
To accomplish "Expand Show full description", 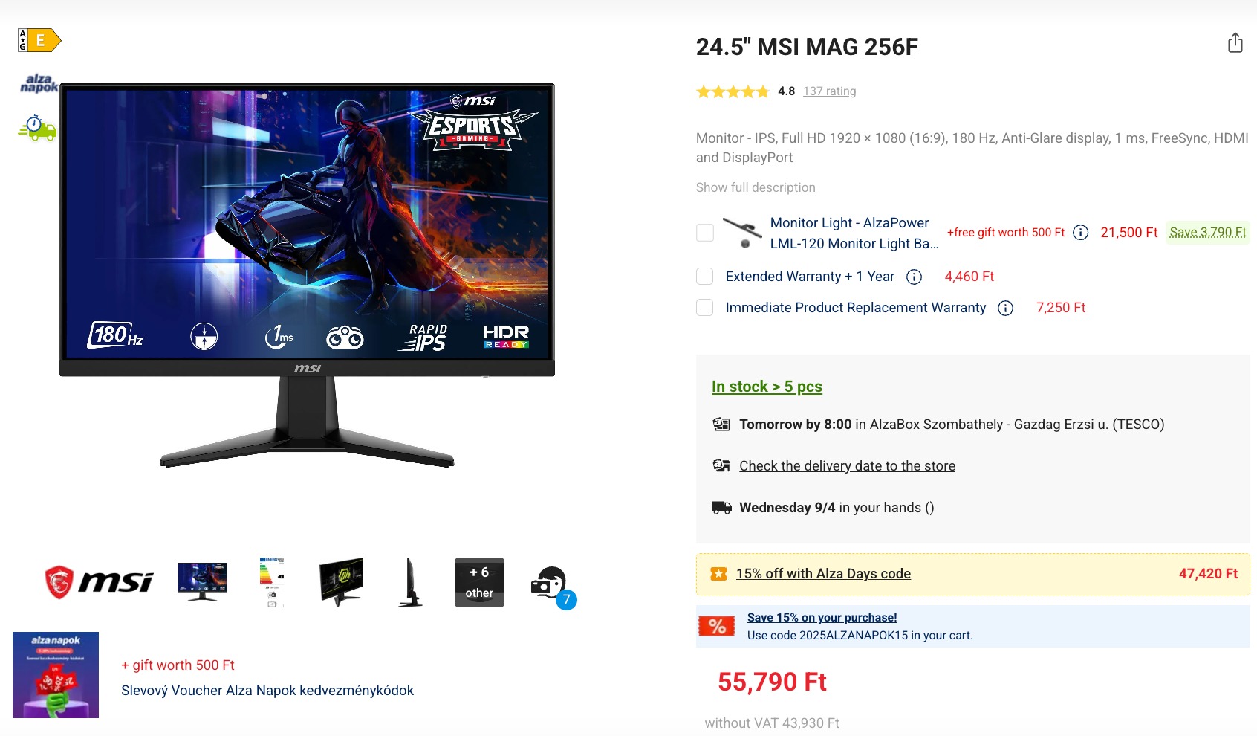I will [756, 187].
